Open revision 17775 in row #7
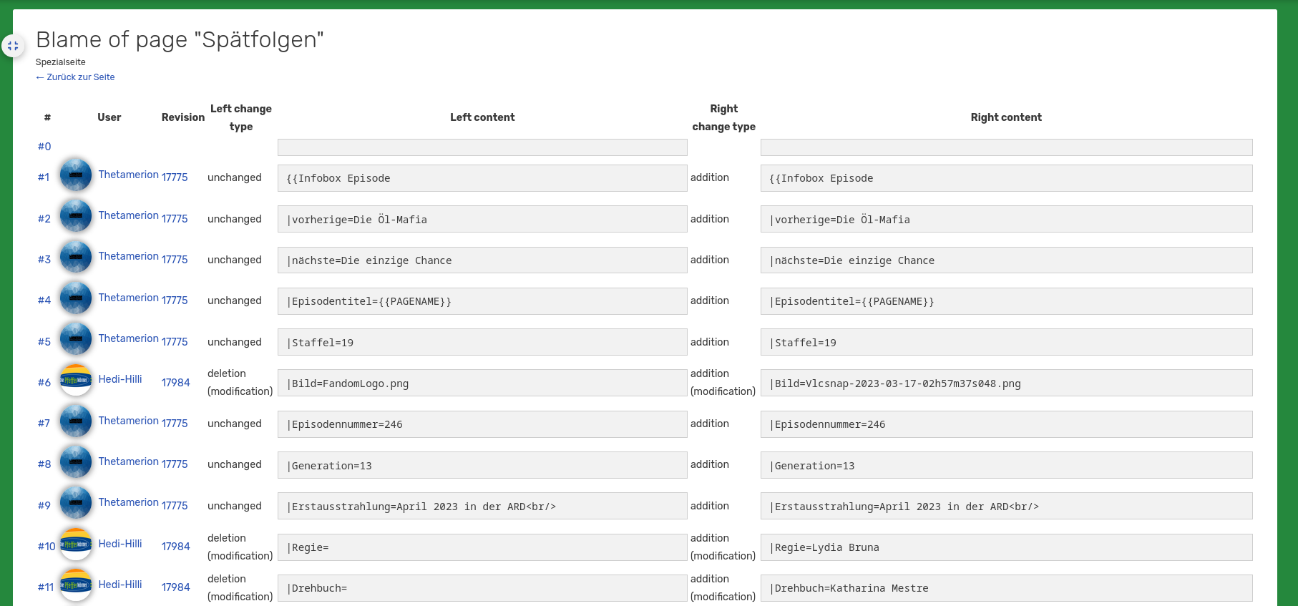The image size is (1298, 606). click(x=175, y=424)
